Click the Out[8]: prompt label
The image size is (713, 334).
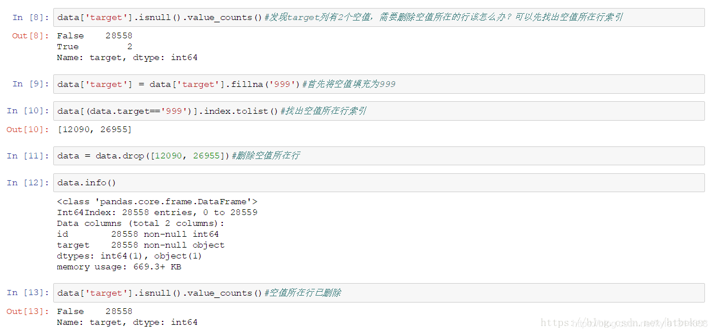31,35
